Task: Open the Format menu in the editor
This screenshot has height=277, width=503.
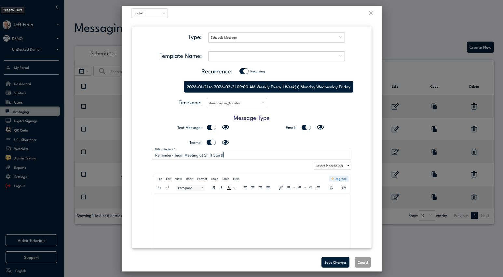Action: click(202, 179)
